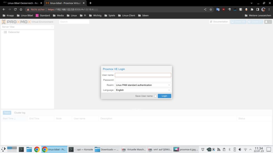
Task: Open the Wi-Fi network tray icon
Action: coord(245,149)
